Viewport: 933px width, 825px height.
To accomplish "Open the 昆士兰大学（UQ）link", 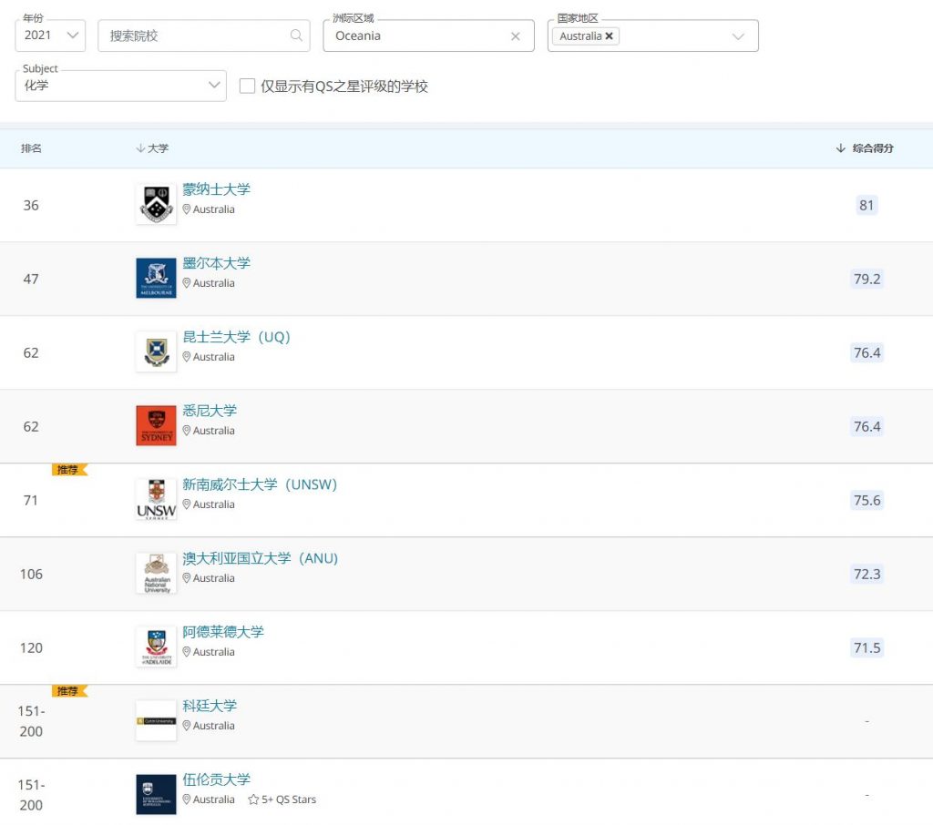I will pos(236,337).
